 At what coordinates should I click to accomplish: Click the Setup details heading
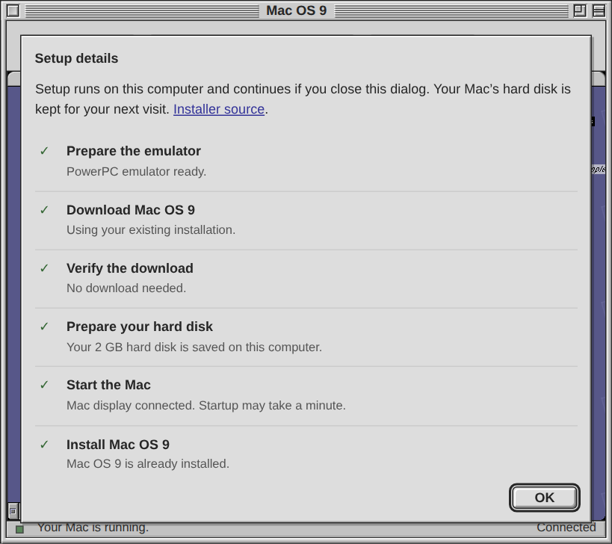[x=76, y=58]
